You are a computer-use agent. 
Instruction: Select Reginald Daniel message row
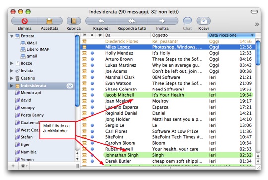[168, 113]
